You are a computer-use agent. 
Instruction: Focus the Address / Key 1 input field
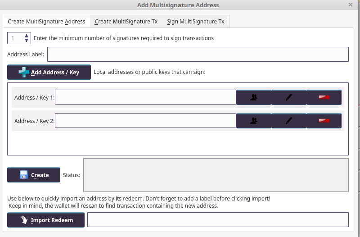pyautogui.click(x=145, y=97)
